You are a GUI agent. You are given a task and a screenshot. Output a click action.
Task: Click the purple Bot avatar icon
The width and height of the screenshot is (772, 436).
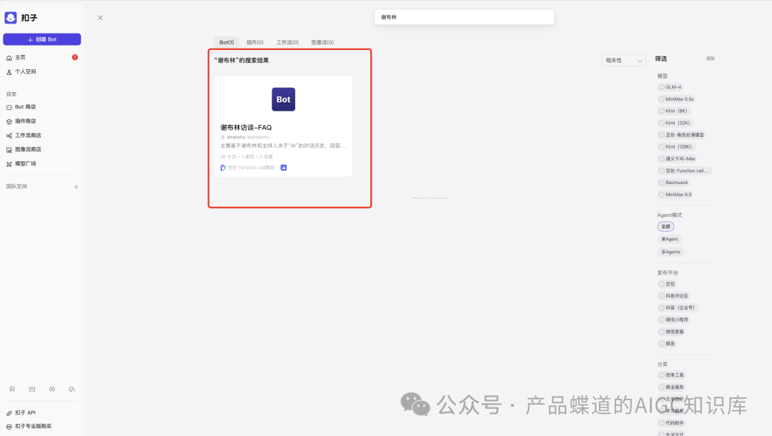pyautogui.click(x=284, y=99)
